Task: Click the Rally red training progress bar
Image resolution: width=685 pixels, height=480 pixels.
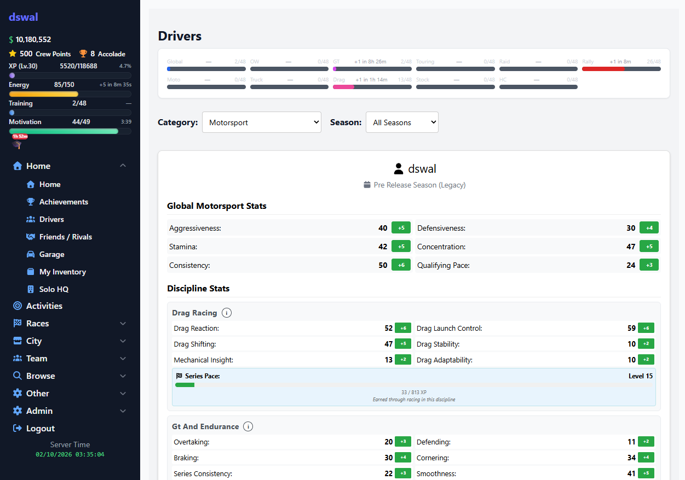Action: click(621, 69)
